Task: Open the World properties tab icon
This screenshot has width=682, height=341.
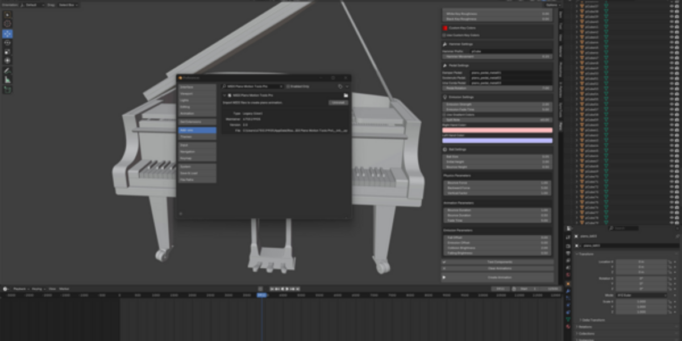Action: pyautogui.click(x=568, y=275)
